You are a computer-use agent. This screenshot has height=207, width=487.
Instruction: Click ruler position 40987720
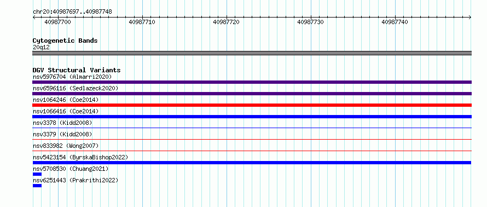[x=226, y=22]
